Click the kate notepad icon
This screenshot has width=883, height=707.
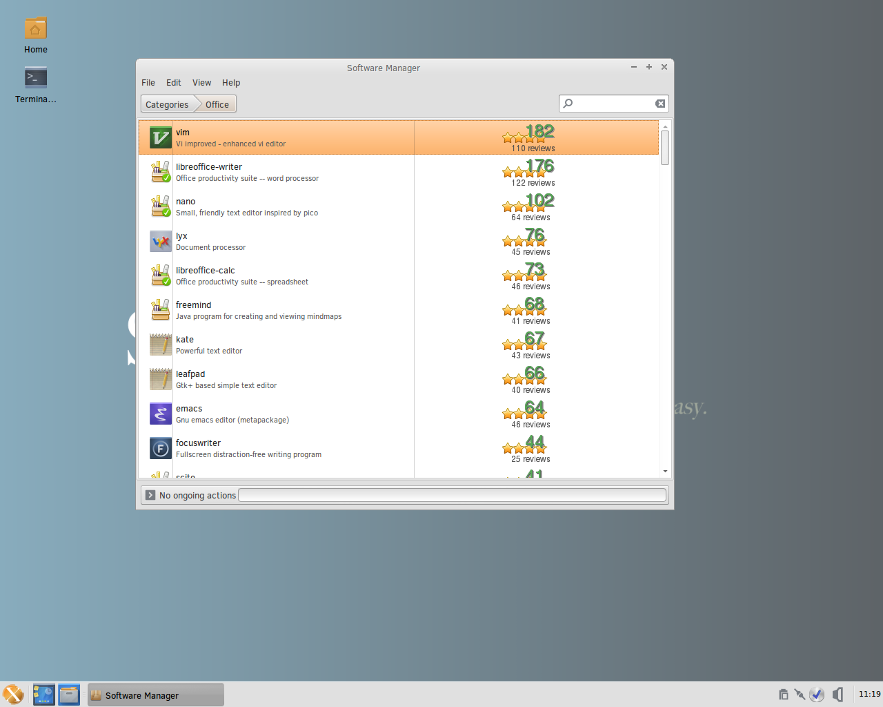coord(160,345)
